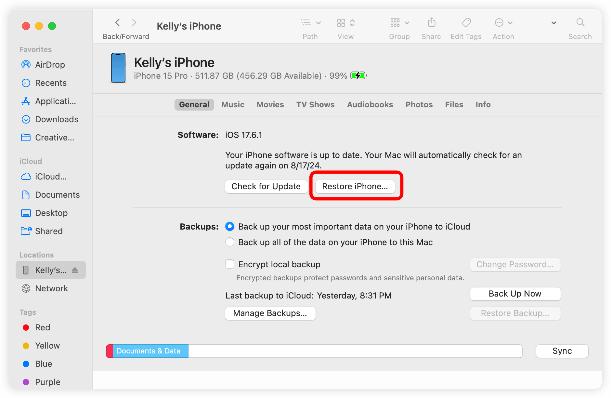Click the red storage bar segment

(110, 351)
